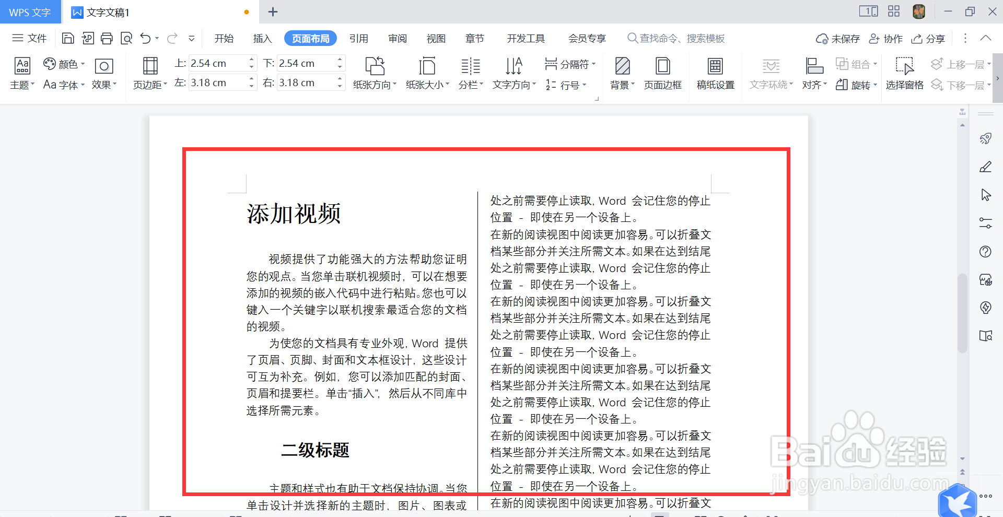1003x517 pixels.
Task: Open 页边距 margins menu
Action: point(150,74)
